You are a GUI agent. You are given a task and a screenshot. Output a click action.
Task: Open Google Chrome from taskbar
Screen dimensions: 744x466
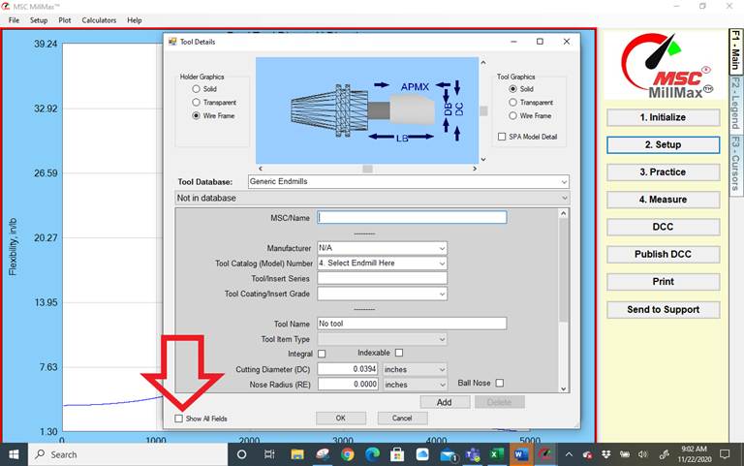348,454
